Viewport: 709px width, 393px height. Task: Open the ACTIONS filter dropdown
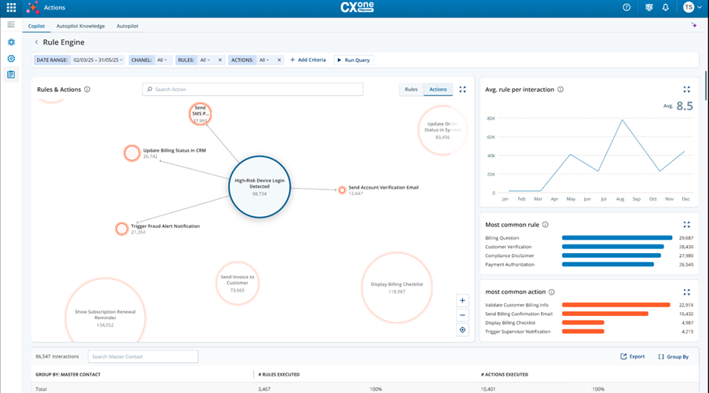point(263,60)
